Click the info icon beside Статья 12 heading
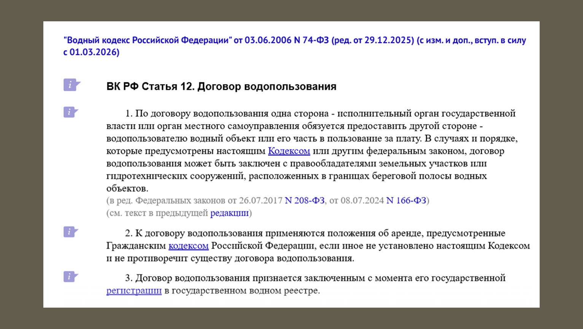 tap(71, 85)
